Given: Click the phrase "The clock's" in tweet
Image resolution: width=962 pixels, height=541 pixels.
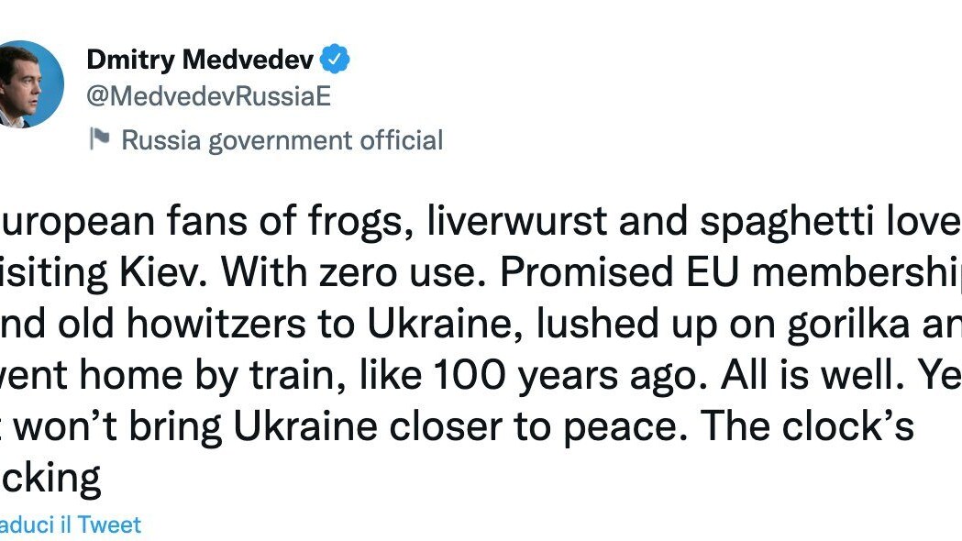Looking at the screenshot, I should (x=798, y=429).
